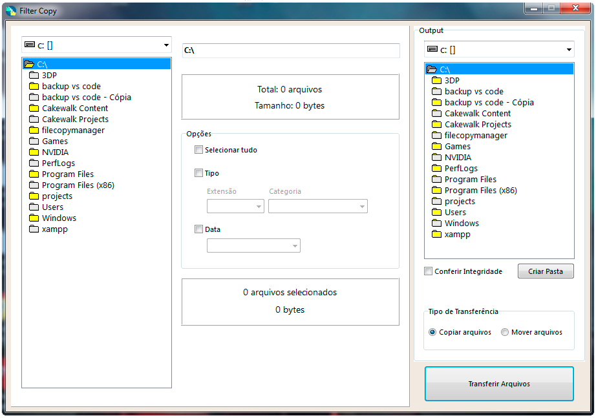The height and width of the screenshot is (418, 596).
Task: Toggle the Tipo filter checkbox
Action: tap(198, 173)
